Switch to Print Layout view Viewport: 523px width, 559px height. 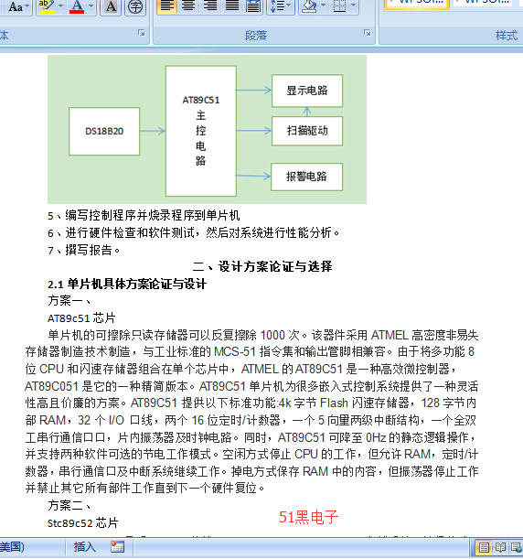point(484,547)
